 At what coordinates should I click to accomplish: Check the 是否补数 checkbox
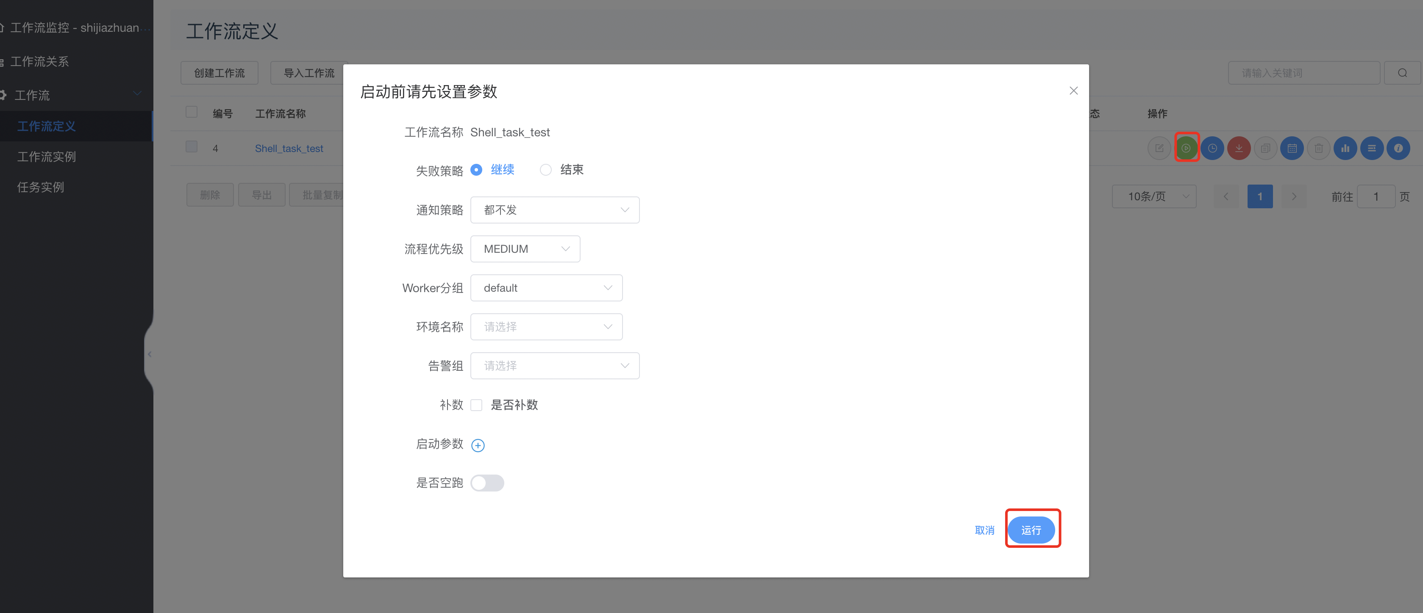[476, 405]
